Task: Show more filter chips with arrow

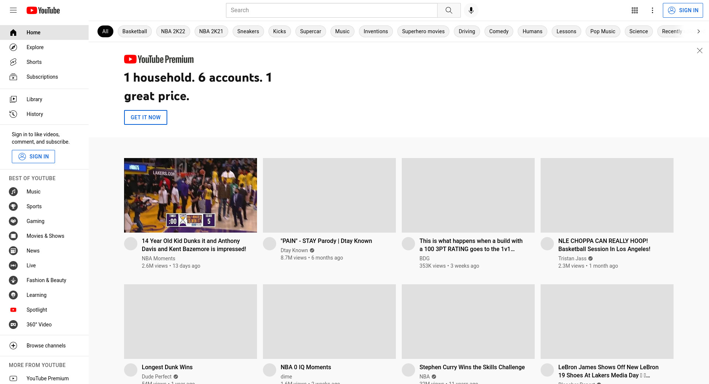Action: click(698, 31)
